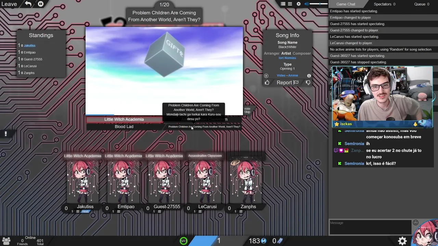The image size is (438, 246).
Task: Choose the Little Witch Academia answer option
Action: coord(124,119)
